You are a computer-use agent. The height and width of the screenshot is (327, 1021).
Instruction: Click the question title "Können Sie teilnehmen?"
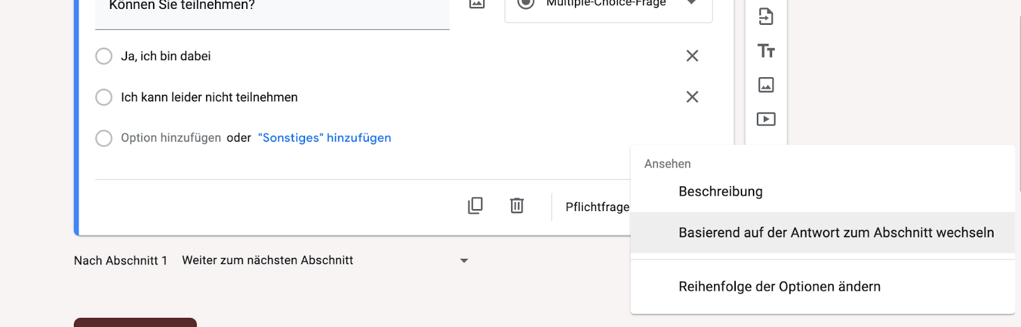[182, 6]
